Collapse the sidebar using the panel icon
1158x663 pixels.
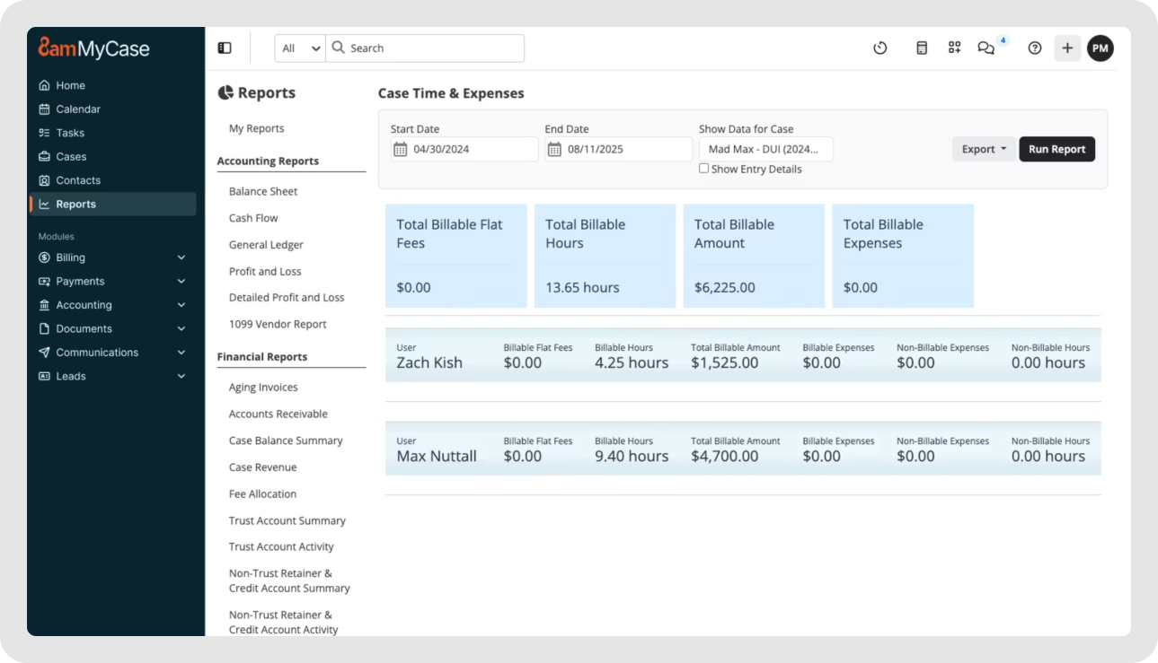pyautogui.click(x=224, y=47)
